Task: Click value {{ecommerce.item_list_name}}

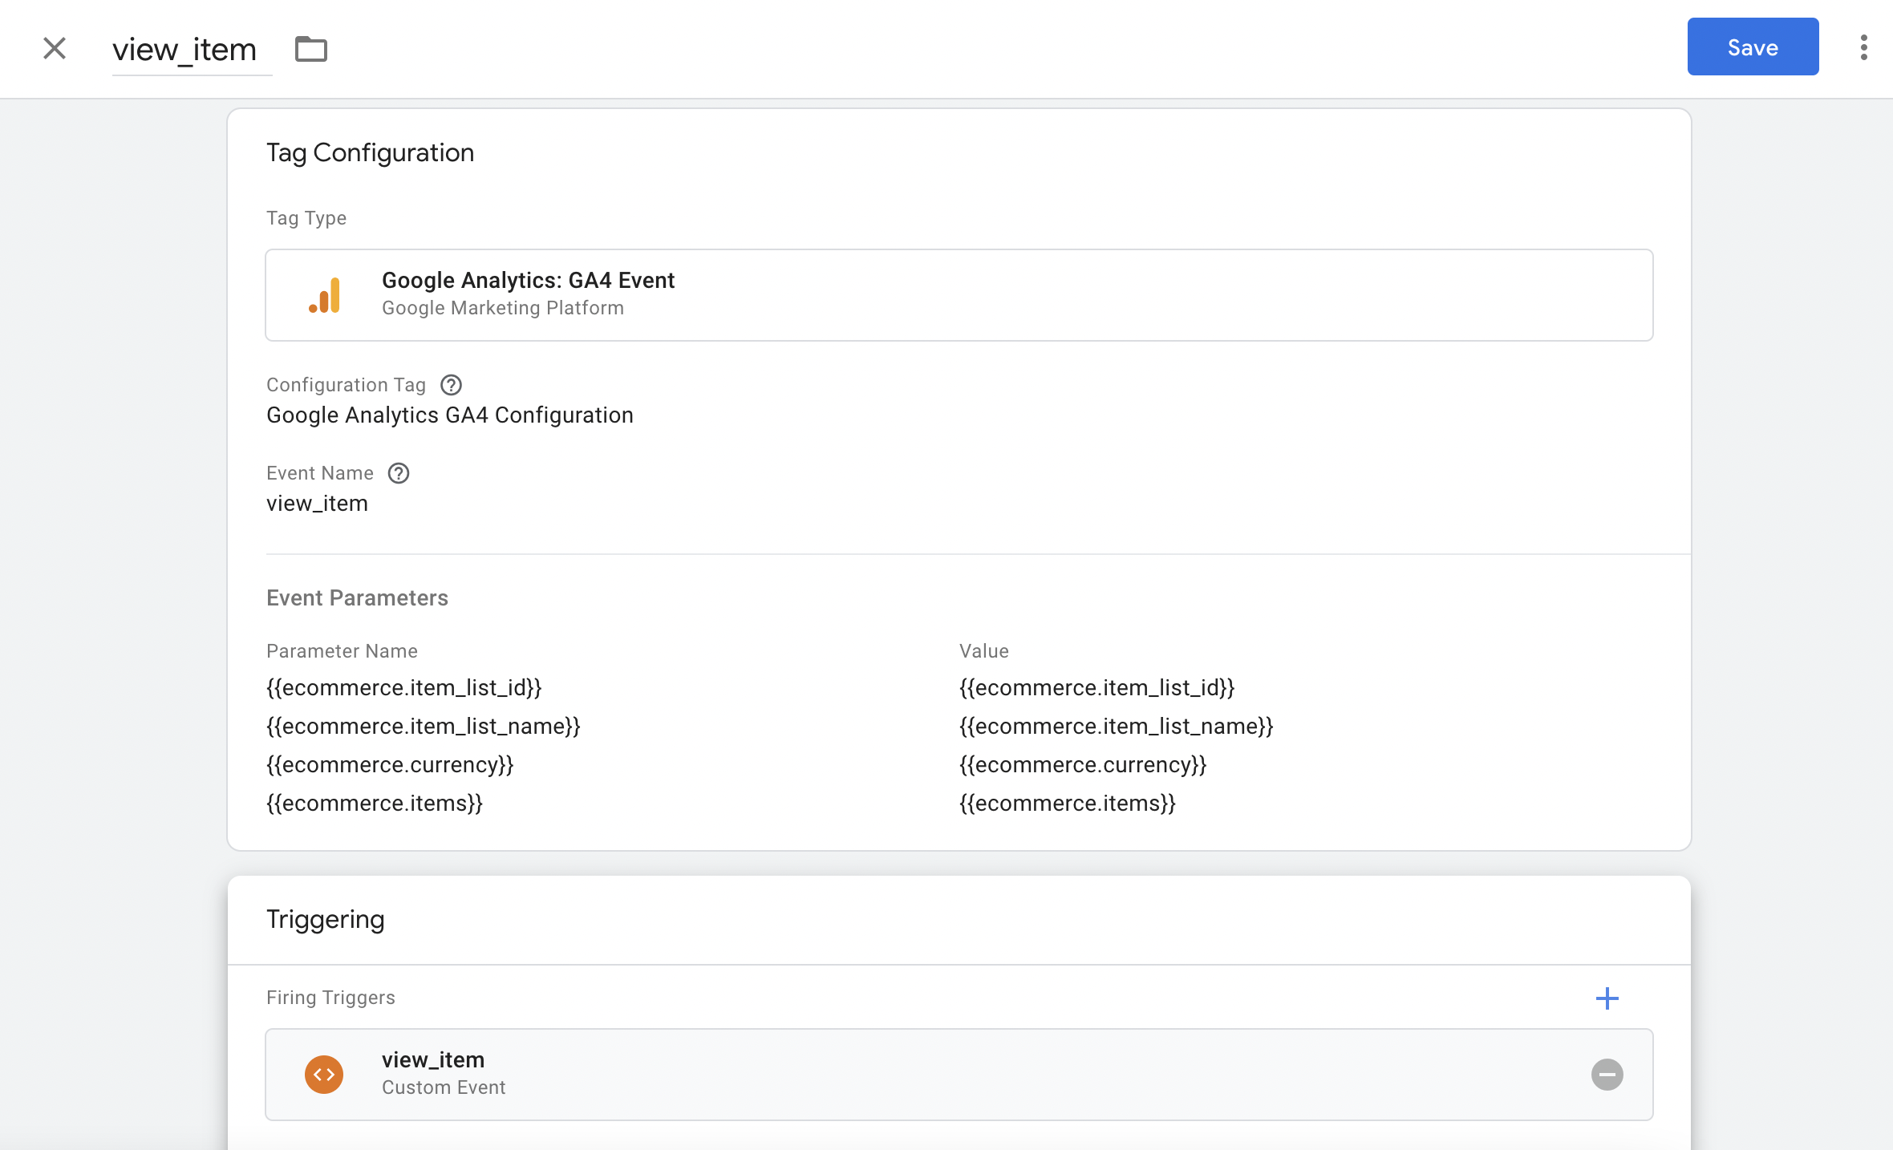Action: (1116, 727)
